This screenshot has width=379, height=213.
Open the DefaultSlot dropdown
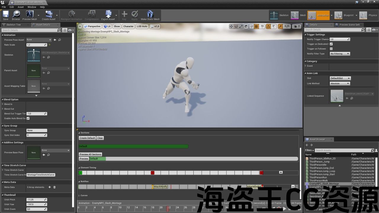click(340, 78)
